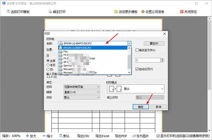Open 浏览更多模板 folder item
Image resolution: width=212 pixels, height=140 pixels.
(126, 12)
